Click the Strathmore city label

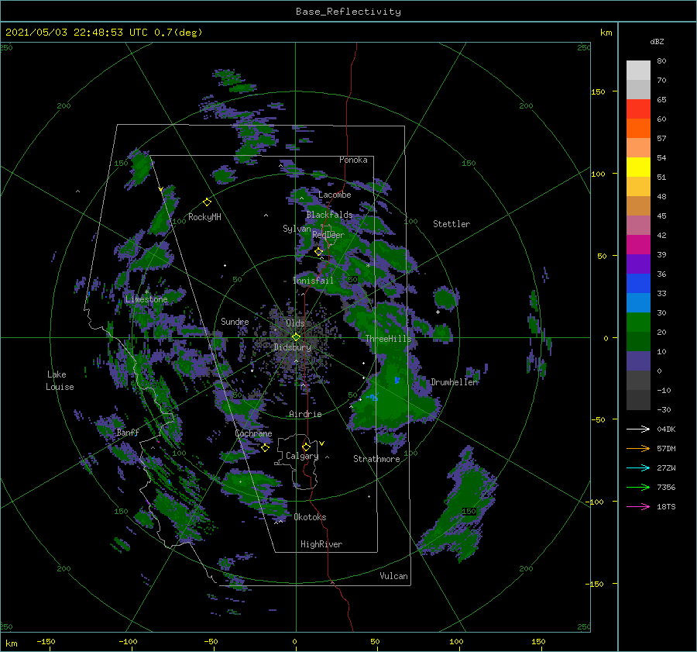(x=376, y=459)
